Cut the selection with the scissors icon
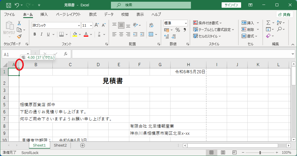This screenshot has width=297, height=156. coord(19,23)
